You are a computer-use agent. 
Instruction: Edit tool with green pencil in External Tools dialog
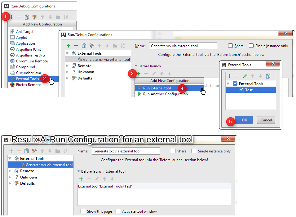pyautogui.click(x=245, y=76)
